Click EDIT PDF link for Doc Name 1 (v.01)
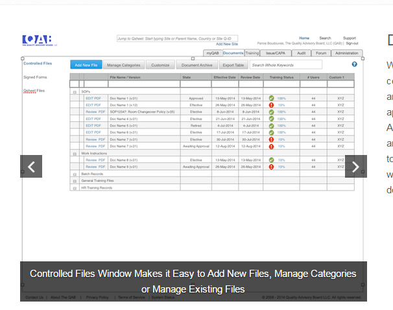Viewport: 393px width, 310px height. tap(93, 98)
